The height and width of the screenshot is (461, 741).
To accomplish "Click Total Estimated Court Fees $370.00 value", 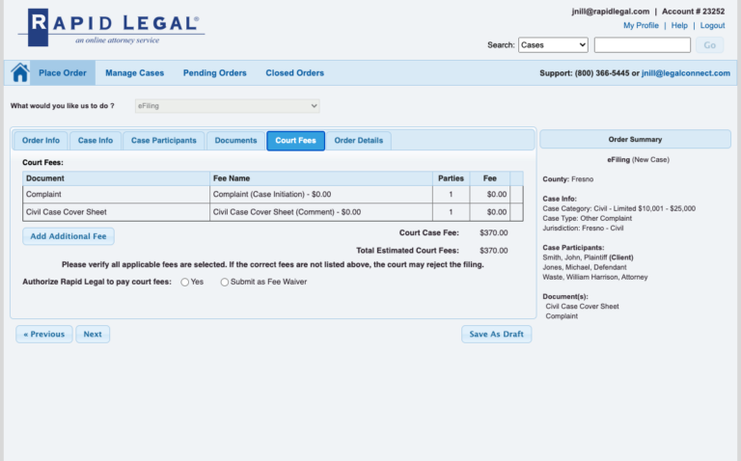I will [x=493, y=251].
